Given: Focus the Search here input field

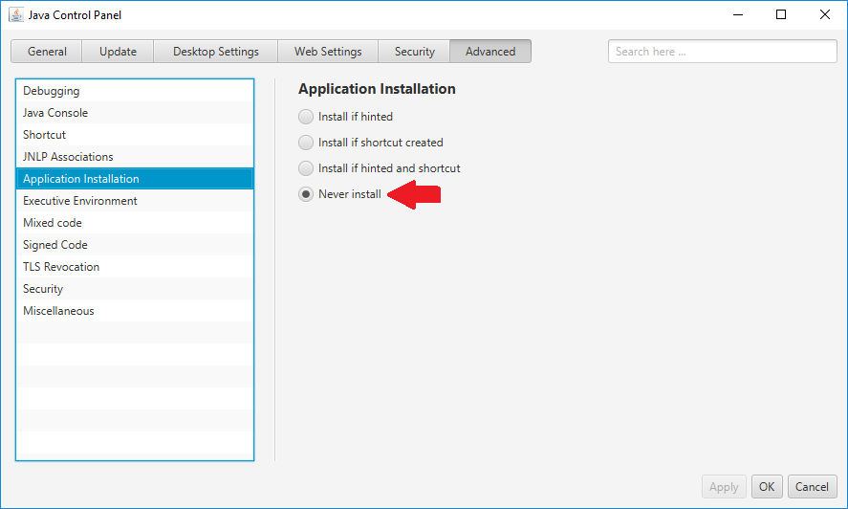Looking at the screenshot, I should (722, 52).
